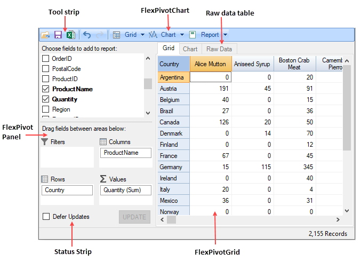This screenshot has width=361, height=261.
Task: Switch to the Raw Data tab
Action: (219, 49)
